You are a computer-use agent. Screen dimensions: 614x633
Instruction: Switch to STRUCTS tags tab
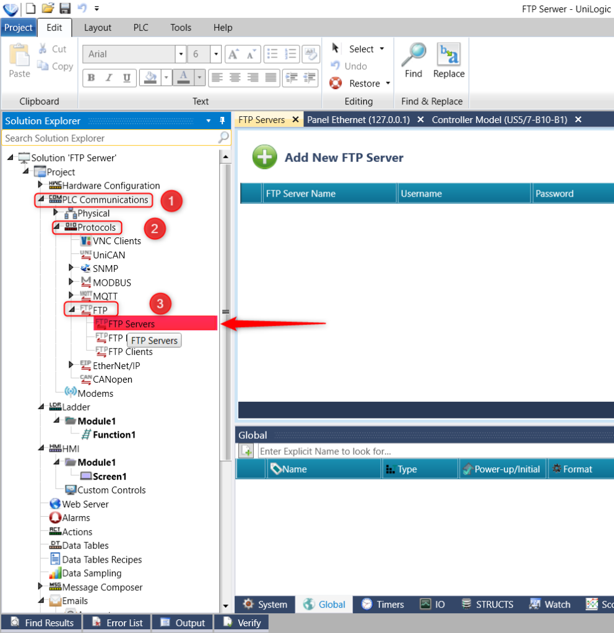[487, 605]
